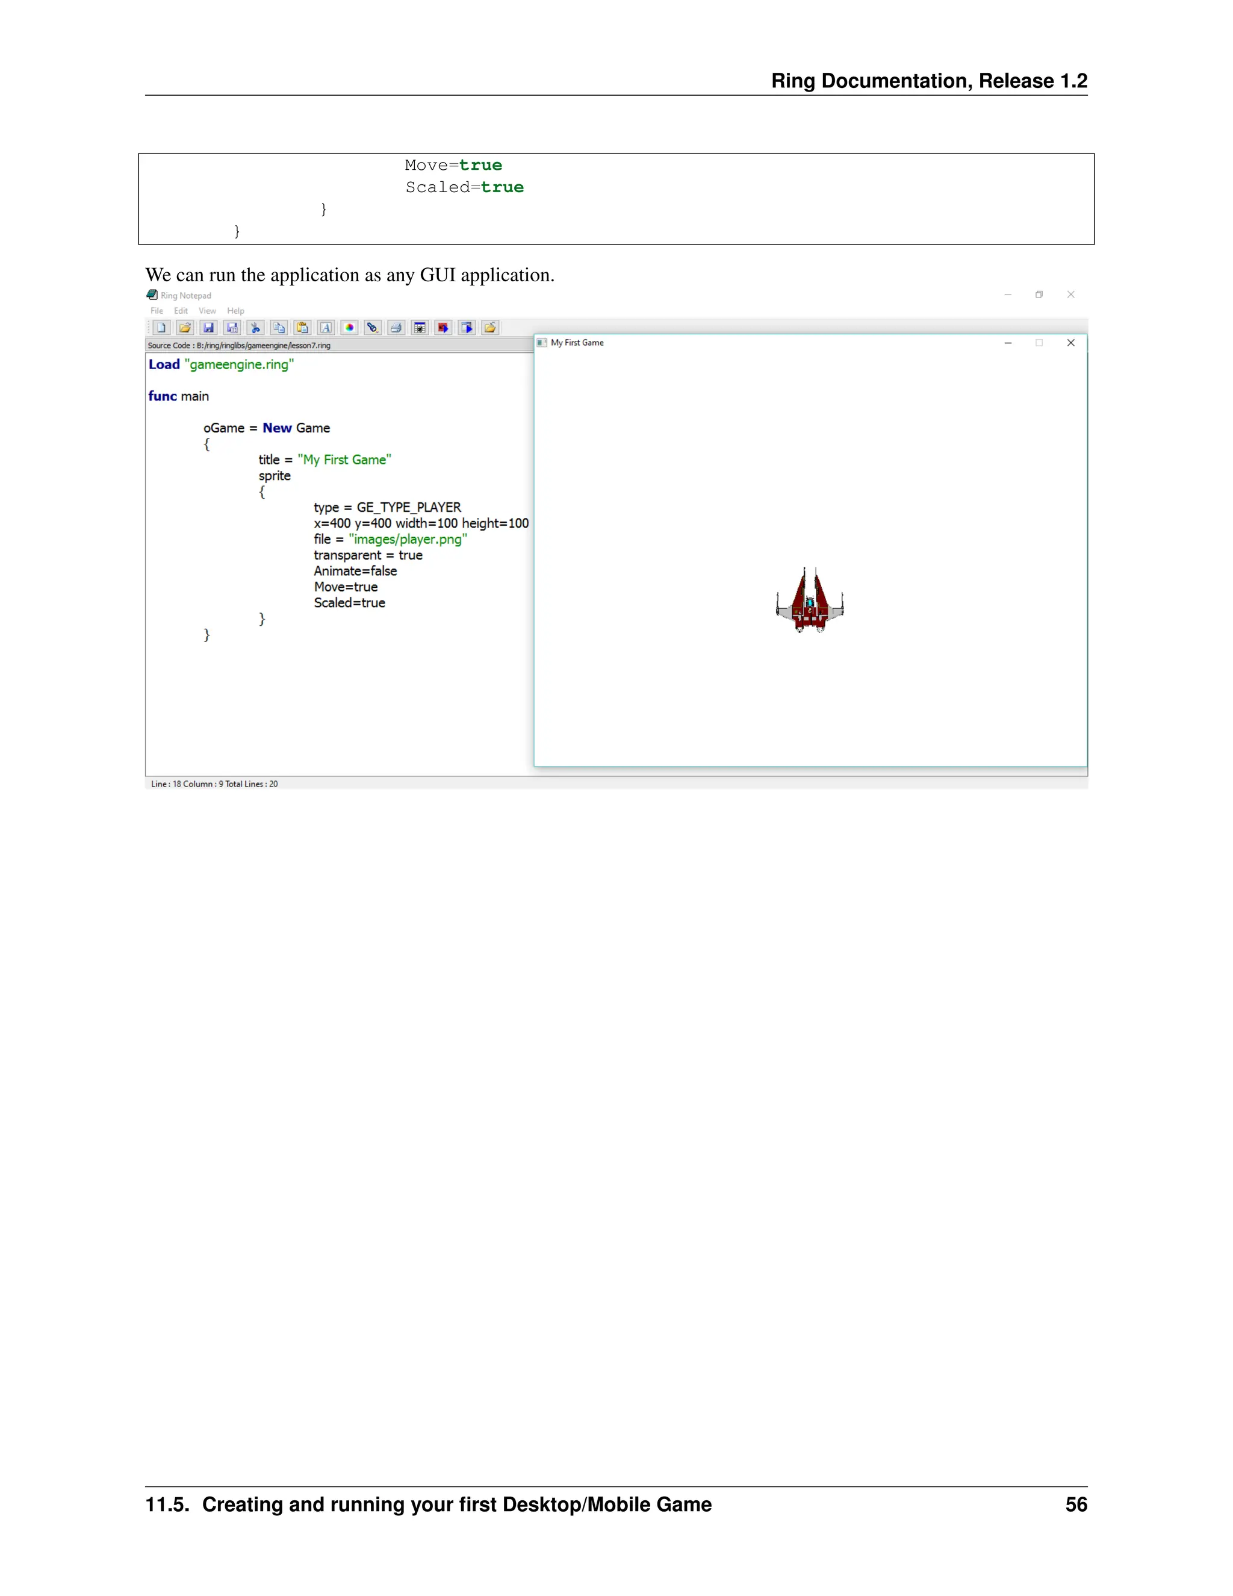Click the Cut scissors icon
The width and height of the screenshot is (1233, 1596).
click(255, 328)
